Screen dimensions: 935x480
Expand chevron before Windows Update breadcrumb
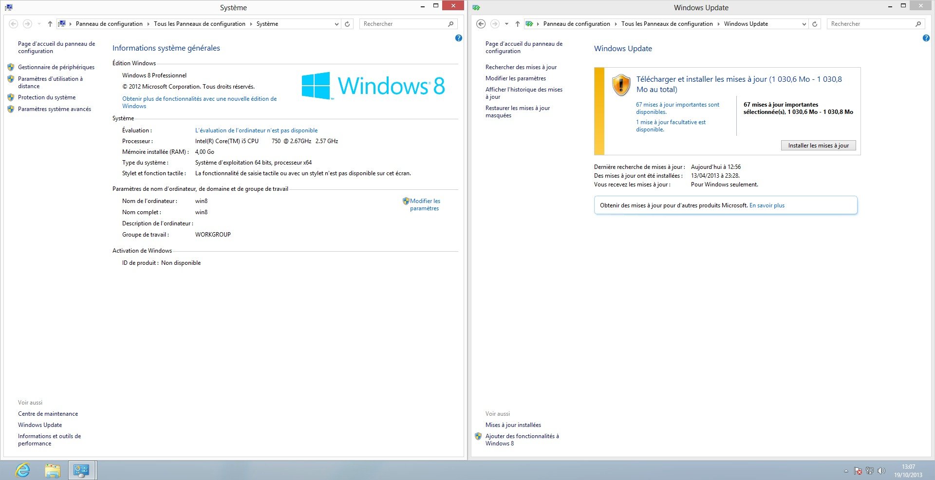tap(719, 24)
